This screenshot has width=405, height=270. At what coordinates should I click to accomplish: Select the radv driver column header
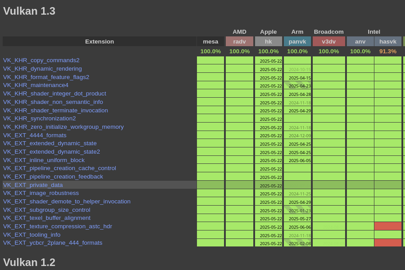(x=240, y=41)
